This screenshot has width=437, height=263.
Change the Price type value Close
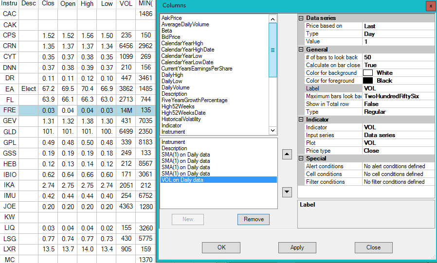click(x=398, y=151)
